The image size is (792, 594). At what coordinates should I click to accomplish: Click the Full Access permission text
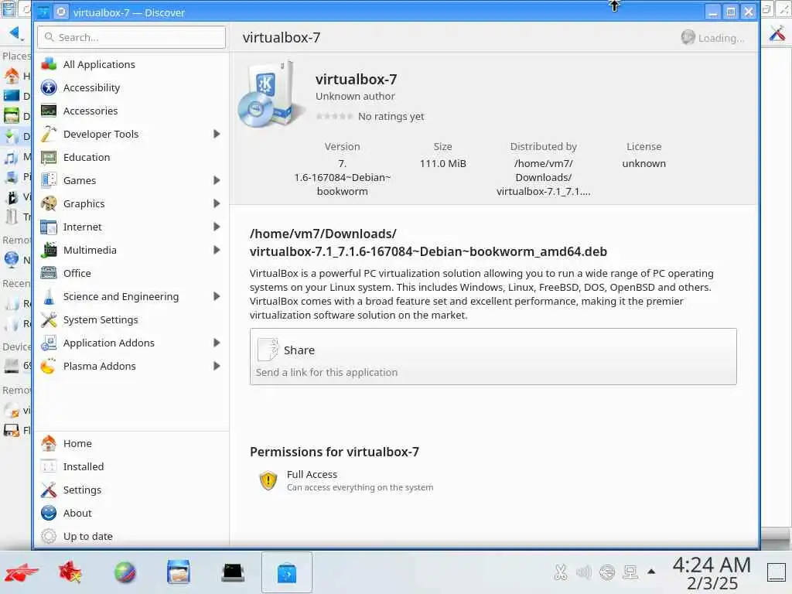(312, 475)
